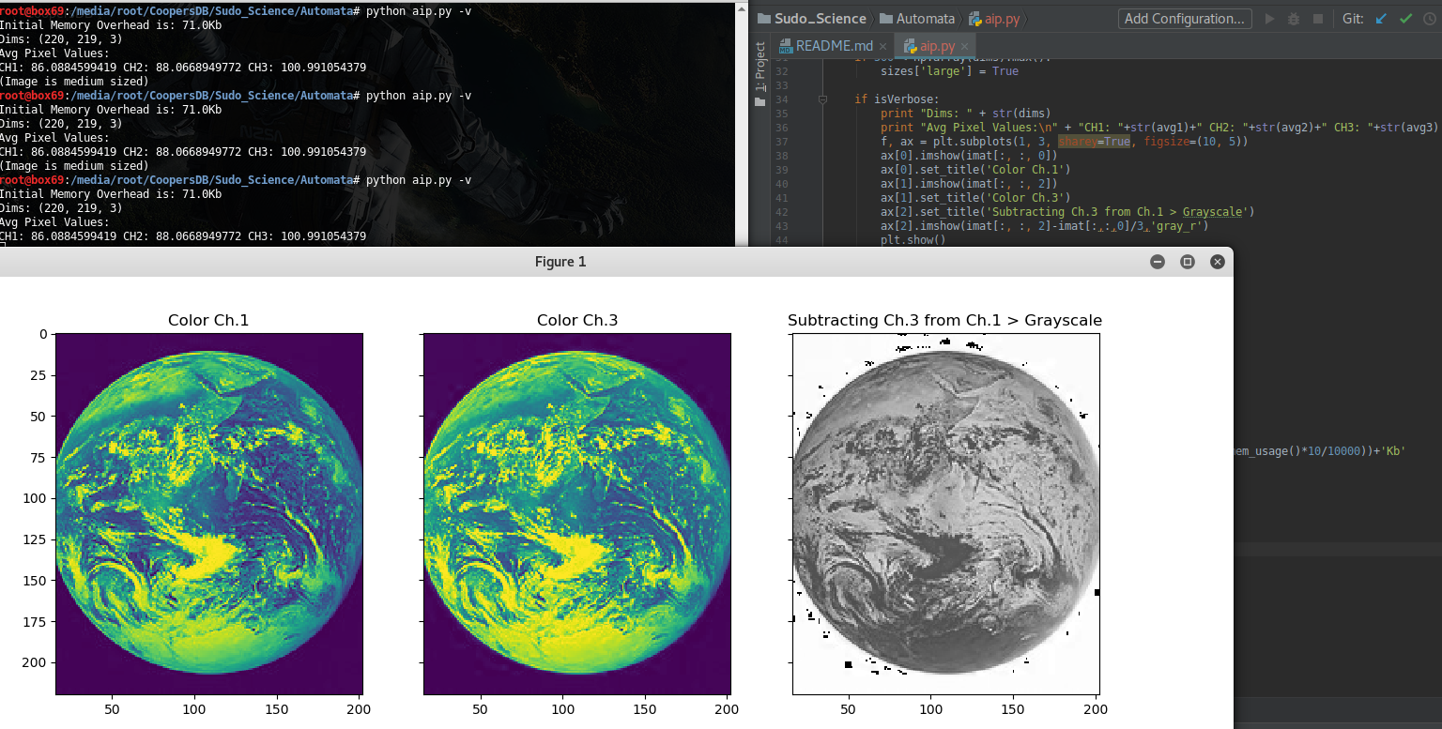Update project with the blue Git arrow
The height and width of the screenshot is (729, 1442).
pos(1381,19)
